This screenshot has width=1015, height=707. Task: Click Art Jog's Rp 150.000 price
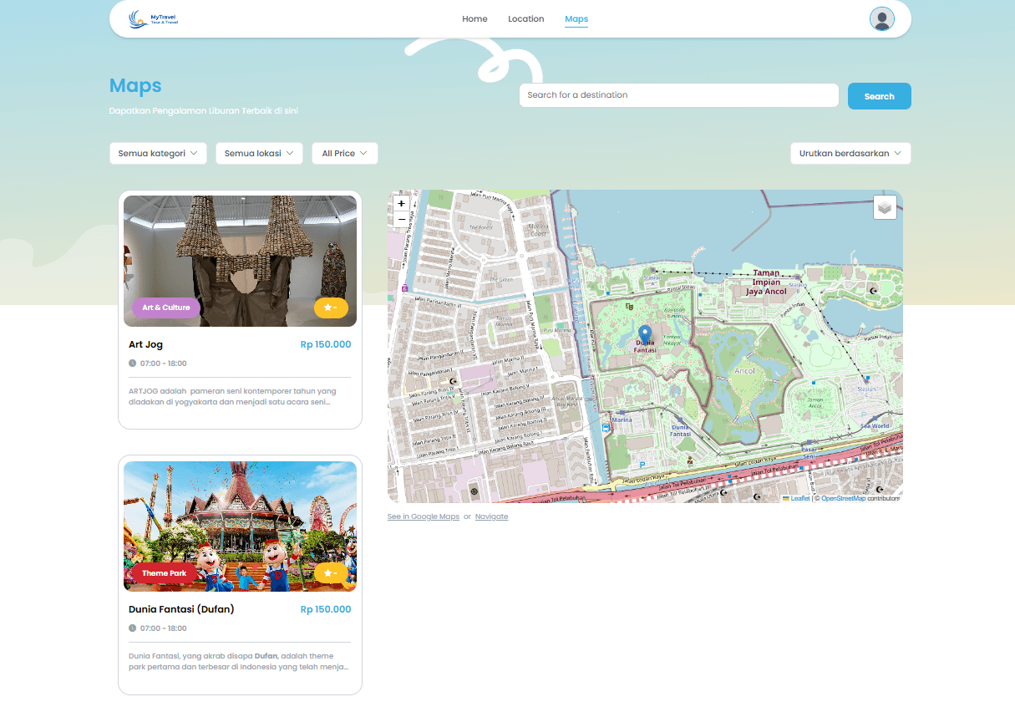point(326,344)
